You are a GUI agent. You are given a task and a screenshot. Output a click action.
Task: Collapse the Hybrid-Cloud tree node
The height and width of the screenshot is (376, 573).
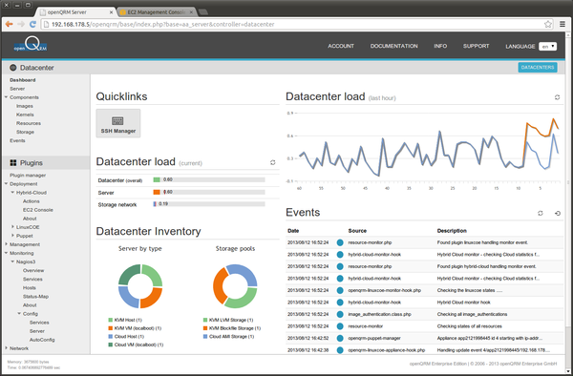click(x=12, y=193)
